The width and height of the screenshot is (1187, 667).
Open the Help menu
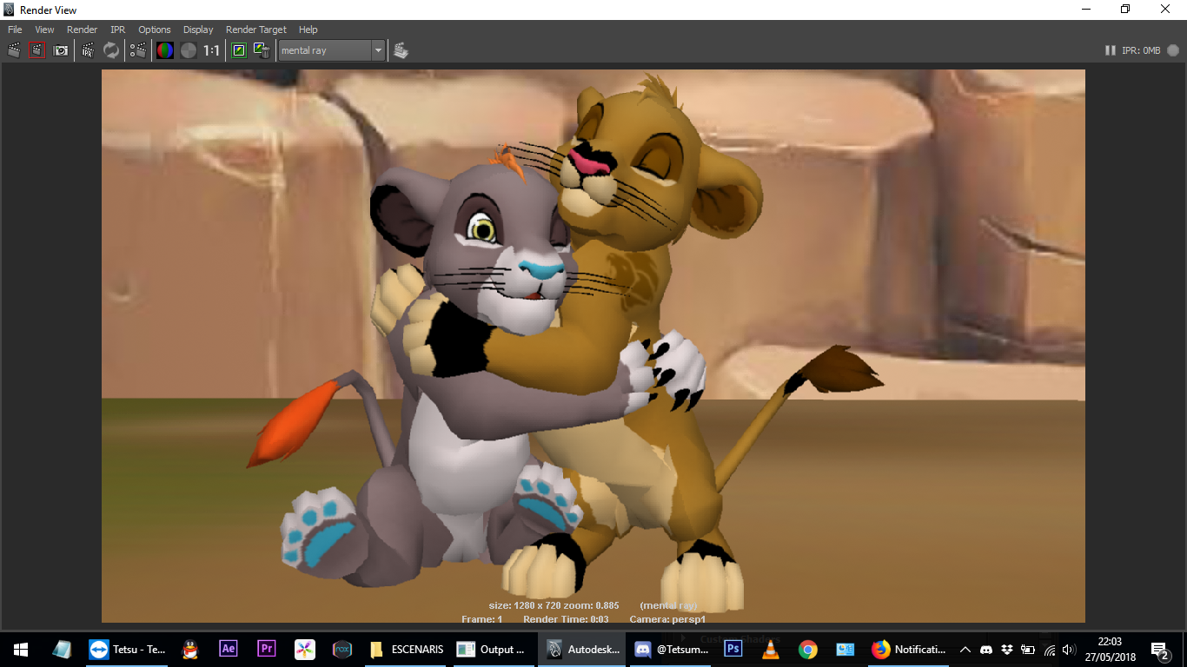click(x=308, y=30)
